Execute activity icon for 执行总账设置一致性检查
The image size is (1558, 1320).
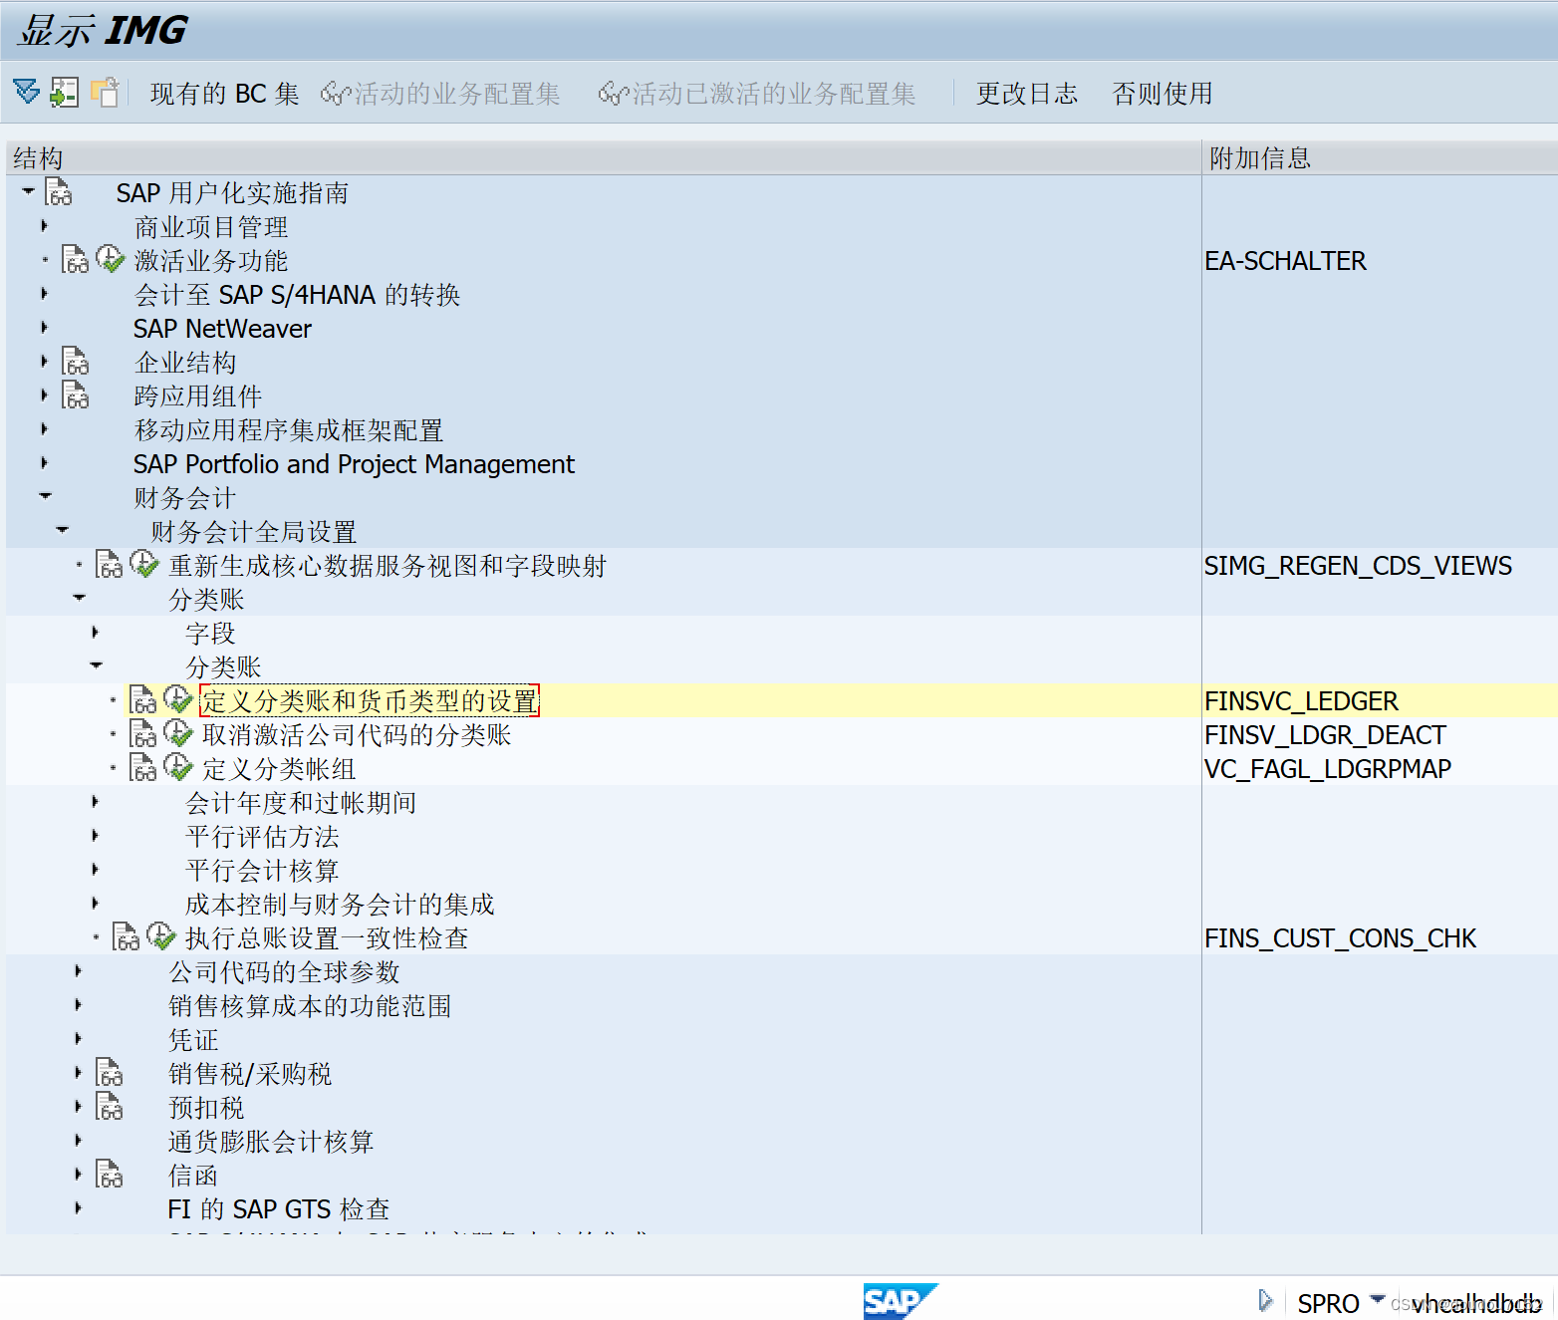[160, 936]
